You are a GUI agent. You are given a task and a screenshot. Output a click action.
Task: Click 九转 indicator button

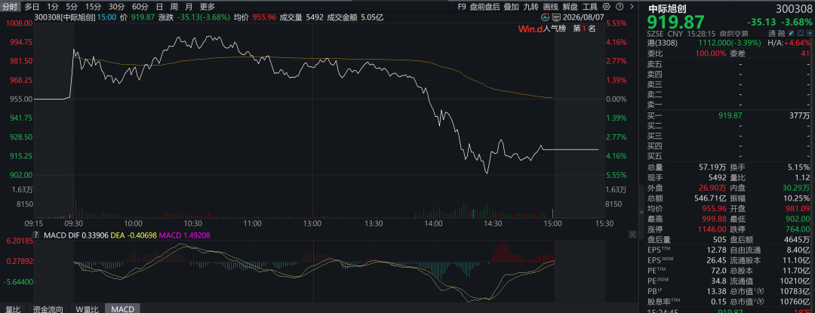tap(531, 7)
